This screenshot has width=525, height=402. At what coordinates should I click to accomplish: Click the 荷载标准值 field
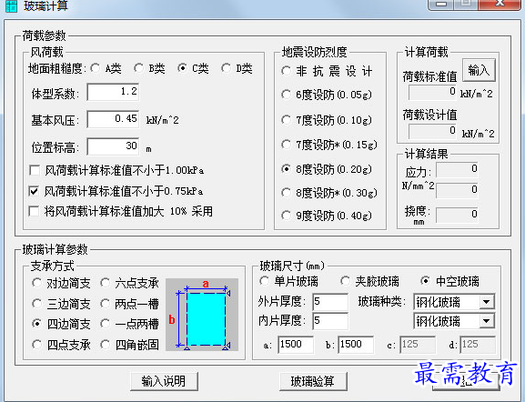click(432, 92)
